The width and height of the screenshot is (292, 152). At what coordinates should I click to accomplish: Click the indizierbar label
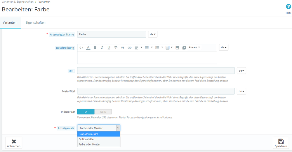68,112
